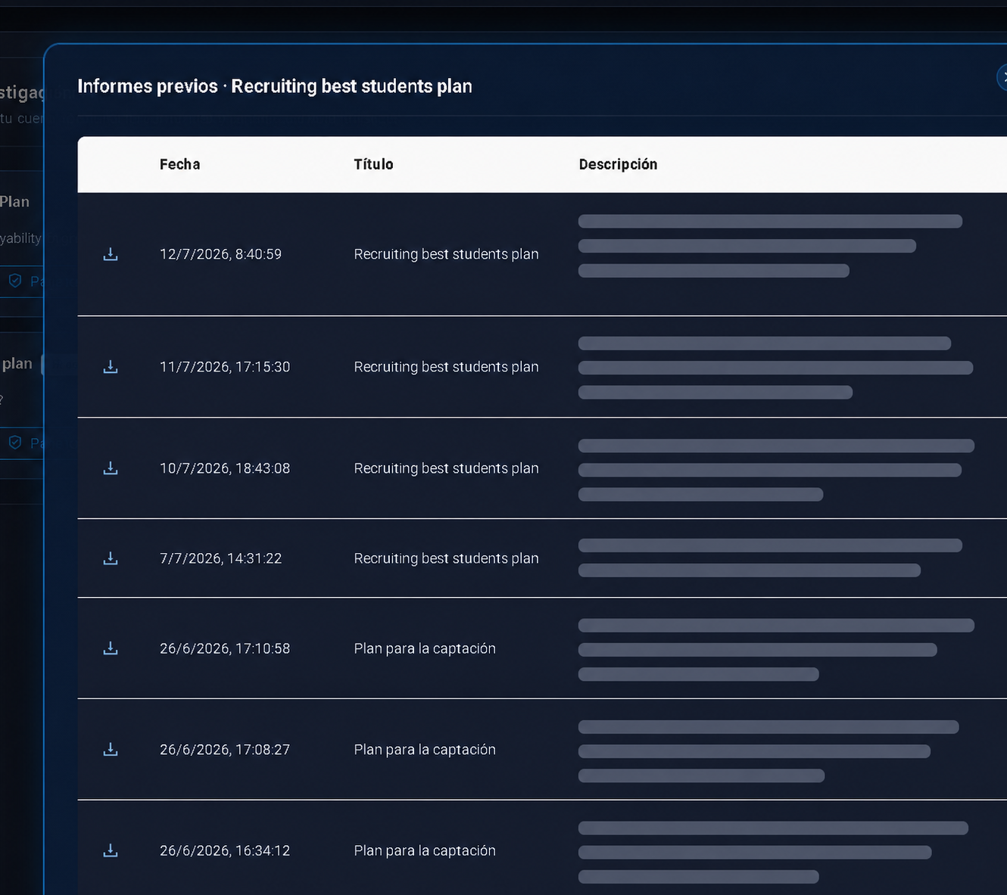Download the 11/7/2026, 17:15:30 report
The image size is (1007, 895).
(111, 367)
